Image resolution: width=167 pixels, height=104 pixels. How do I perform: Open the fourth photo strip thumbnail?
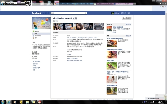[88, 27]
